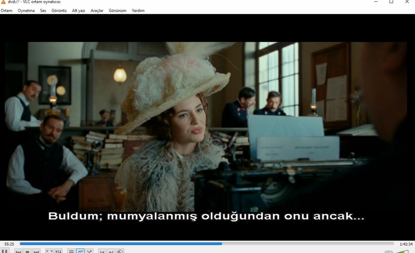Stop playback with the square button
Screen dimensions: 415x253
coord(27,251)
